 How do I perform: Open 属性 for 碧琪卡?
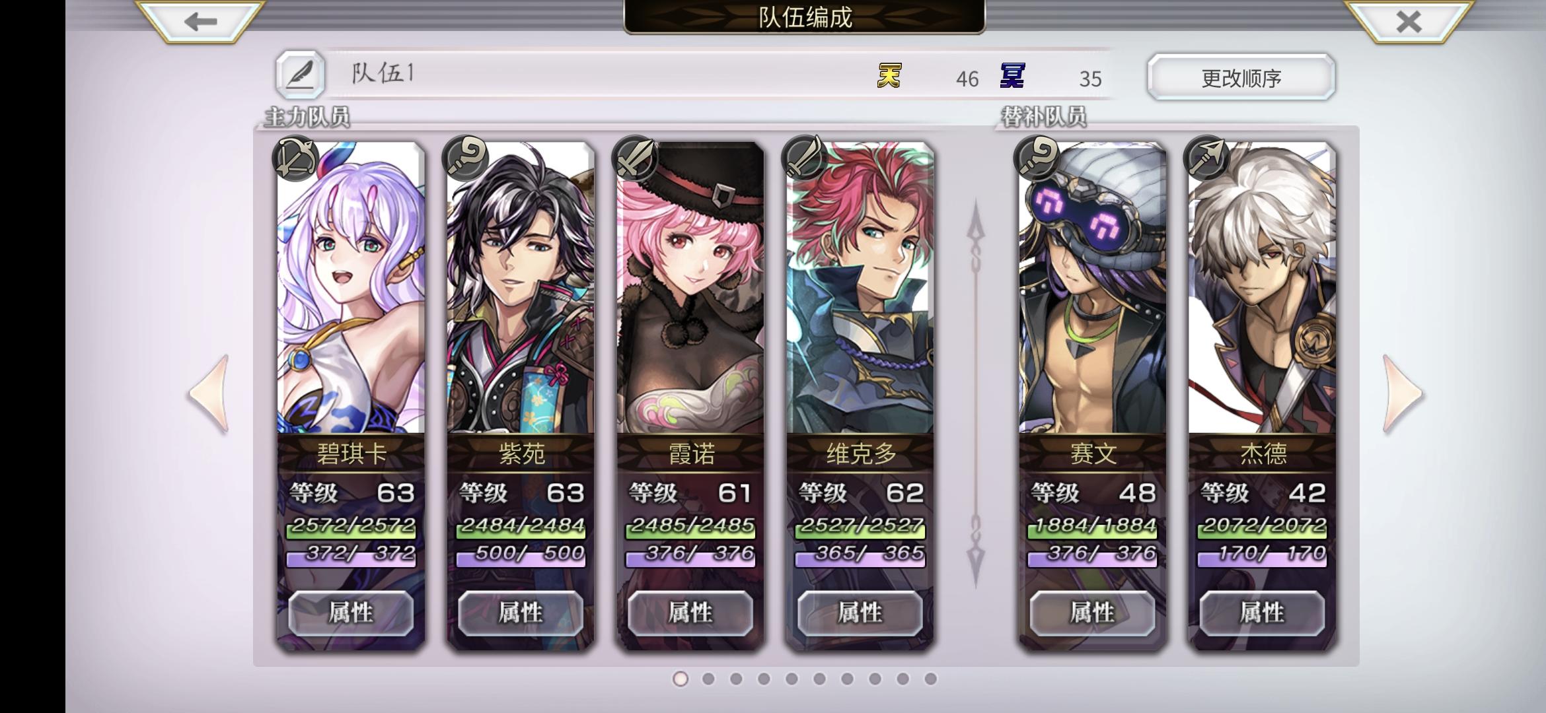(x=351, y=613)
